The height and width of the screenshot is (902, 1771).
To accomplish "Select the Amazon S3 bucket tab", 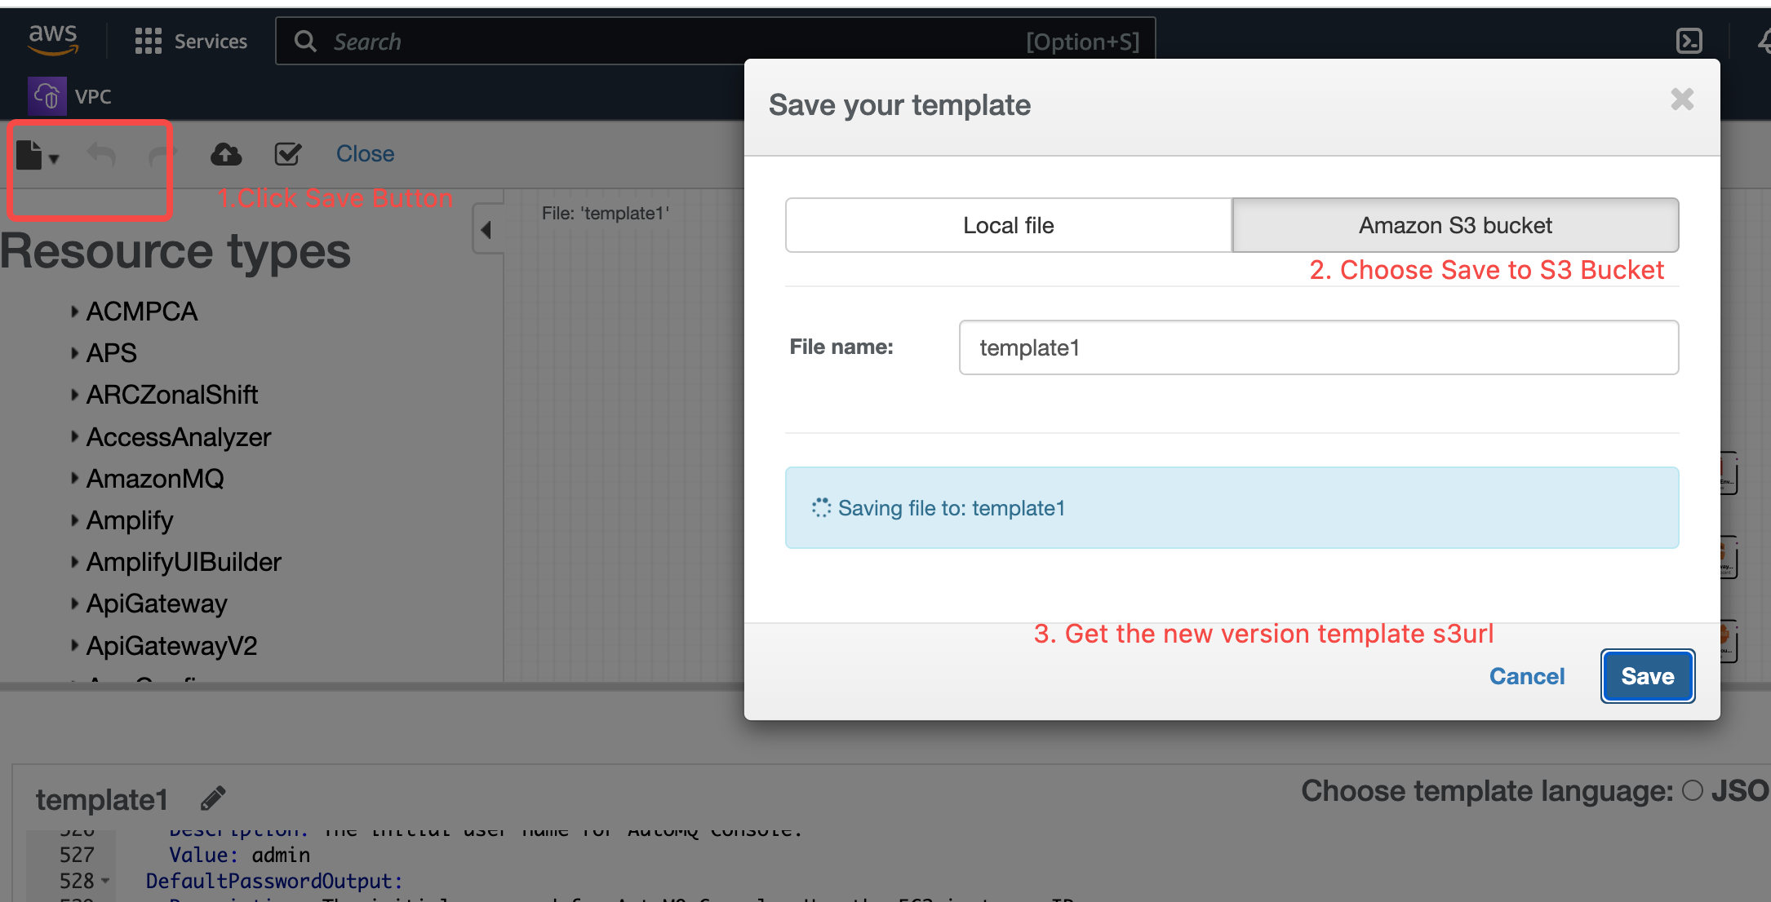I will click(x=1455, y=225).
